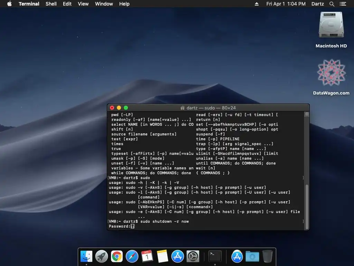Open the Trash in the Dock
The height and width of the screenshot is (266, 354).
pos(267,257)
